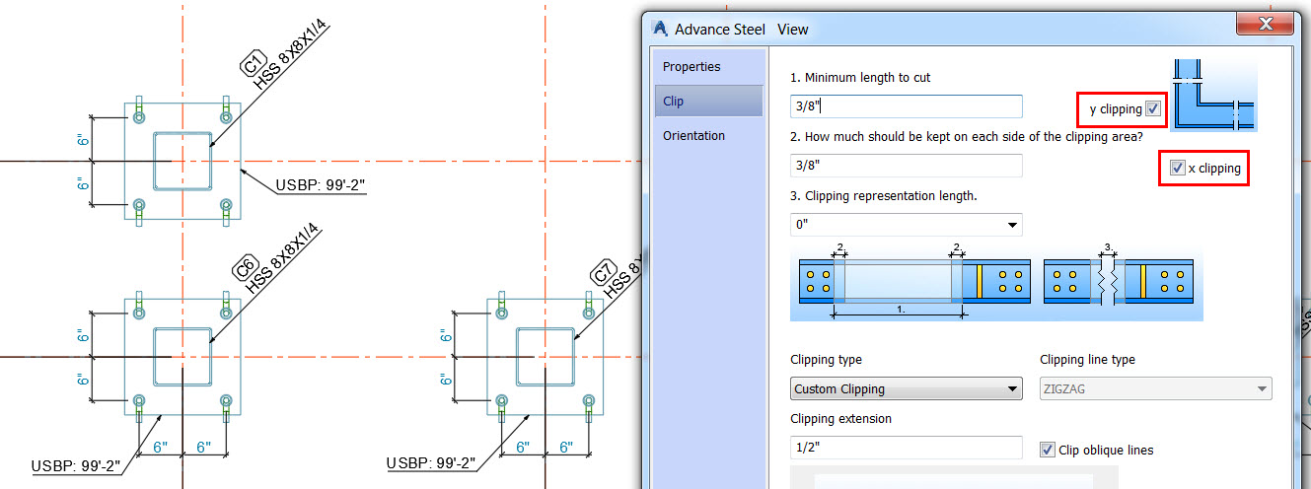
Task: Click the Clipping extension input field
Action: [x=906, y=448]
